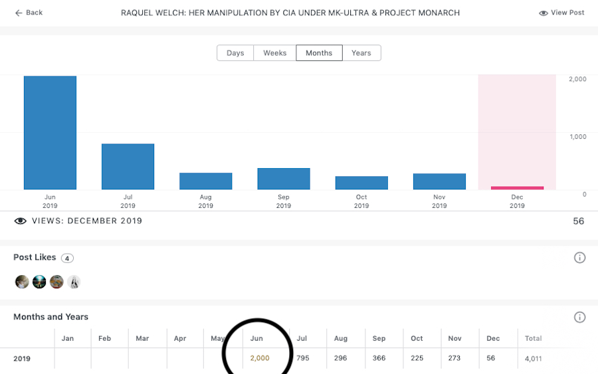This screenshot has height=374, width=598.
Task: Click the 2,000 June views value
Action: click(x=260, y=359)
